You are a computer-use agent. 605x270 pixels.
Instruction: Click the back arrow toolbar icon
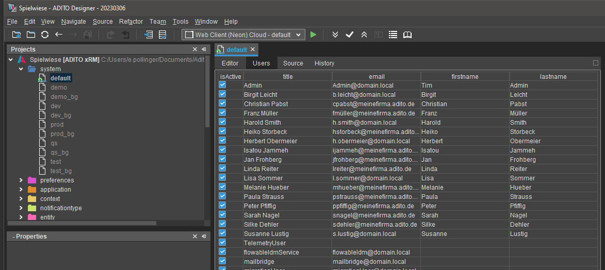(59, 35)
